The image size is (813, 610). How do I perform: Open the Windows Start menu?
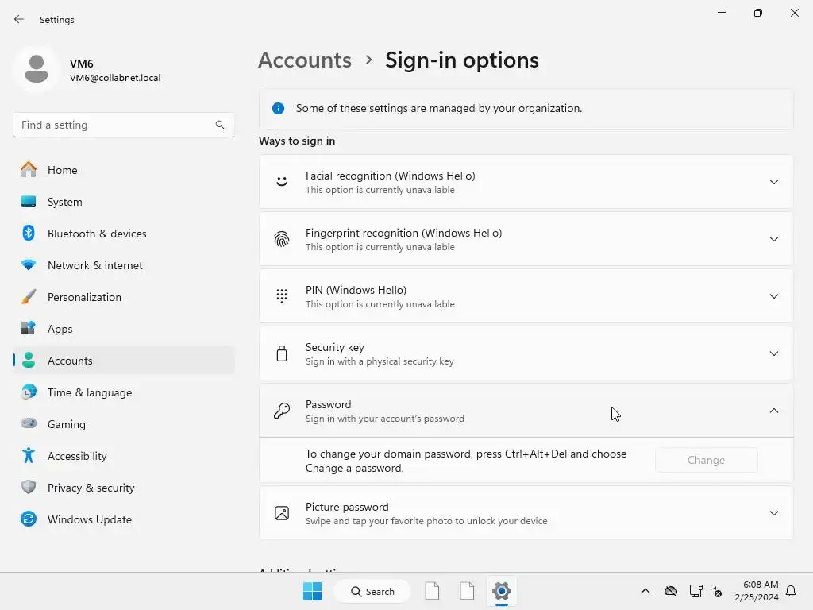coord(312,591)
